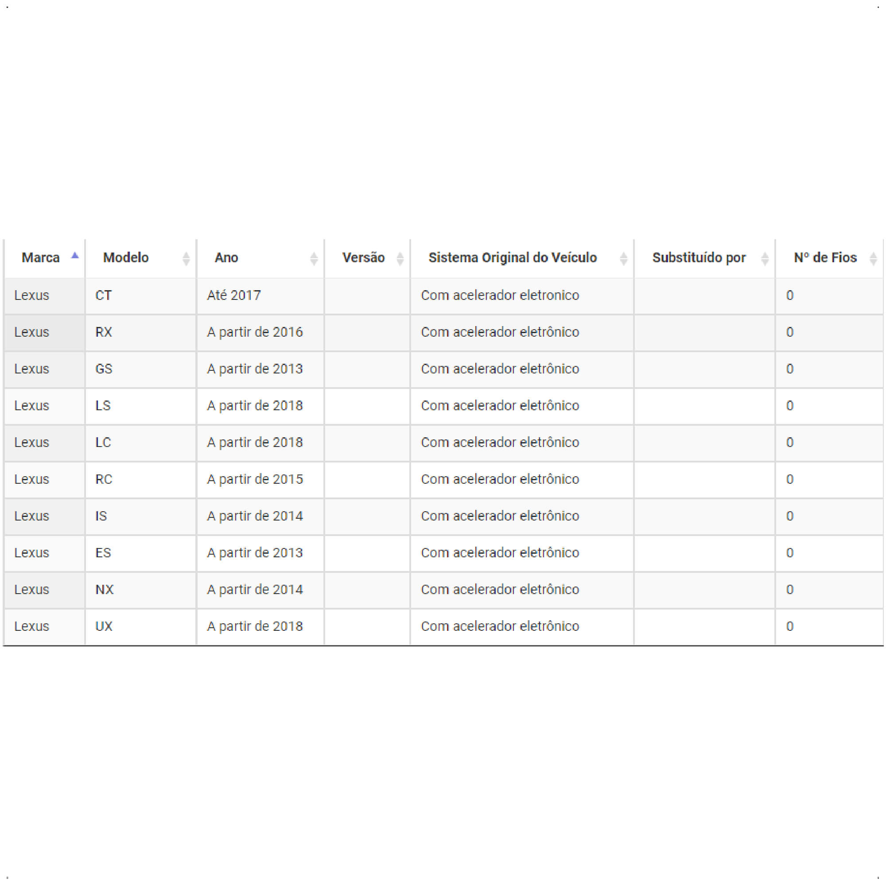The image size is (886, 886).
Task: Click the Sistema Original do Veículo sort icon
Action: tap(623, 259)
